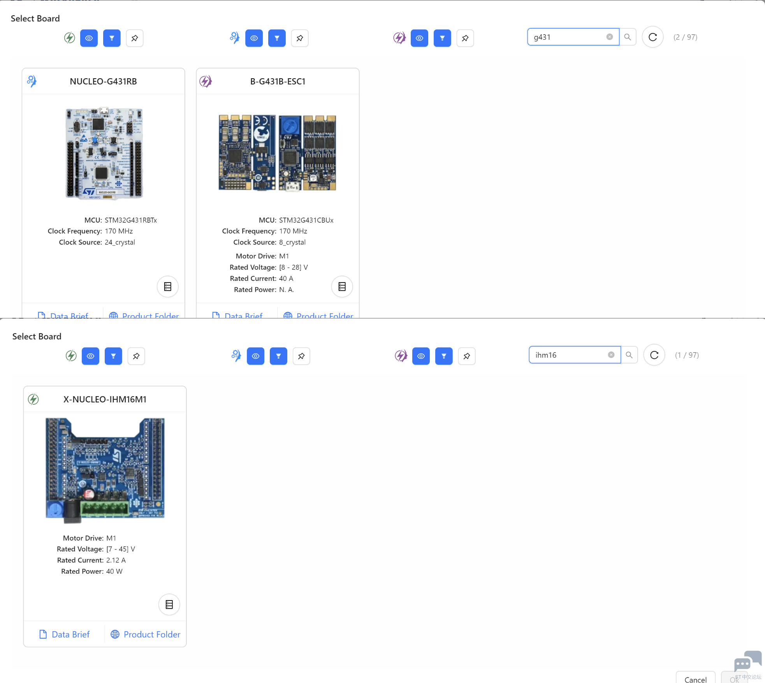The height and width of the screenshot is (683, 765).
Task: Open Data Brief link for X-NUCLEO-IHM16M1
Action: [x=65, y=634]
